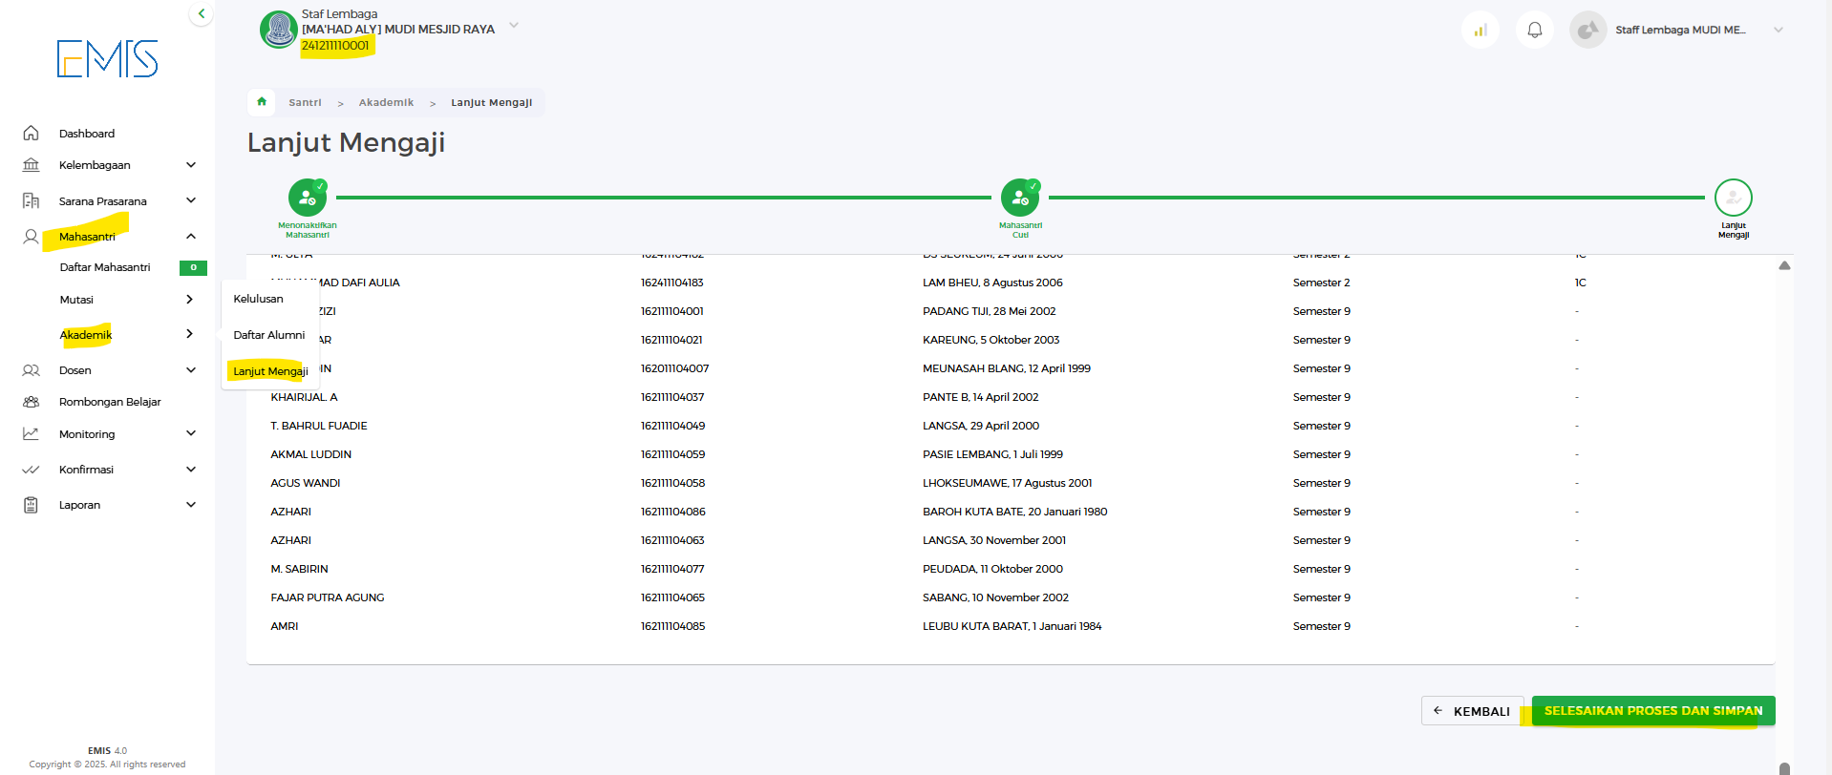Go to Dashboard in the sidebar
Image resolution: width=1832 pixels, height=775 pixels.
coord(86,134)
